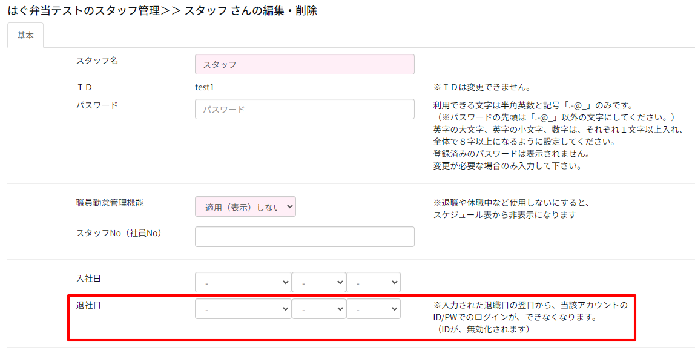The width and height of the screenshot is (695, 356).
Task: Click the スタッフNo（社員No） label
Action: tap(119, 232)
